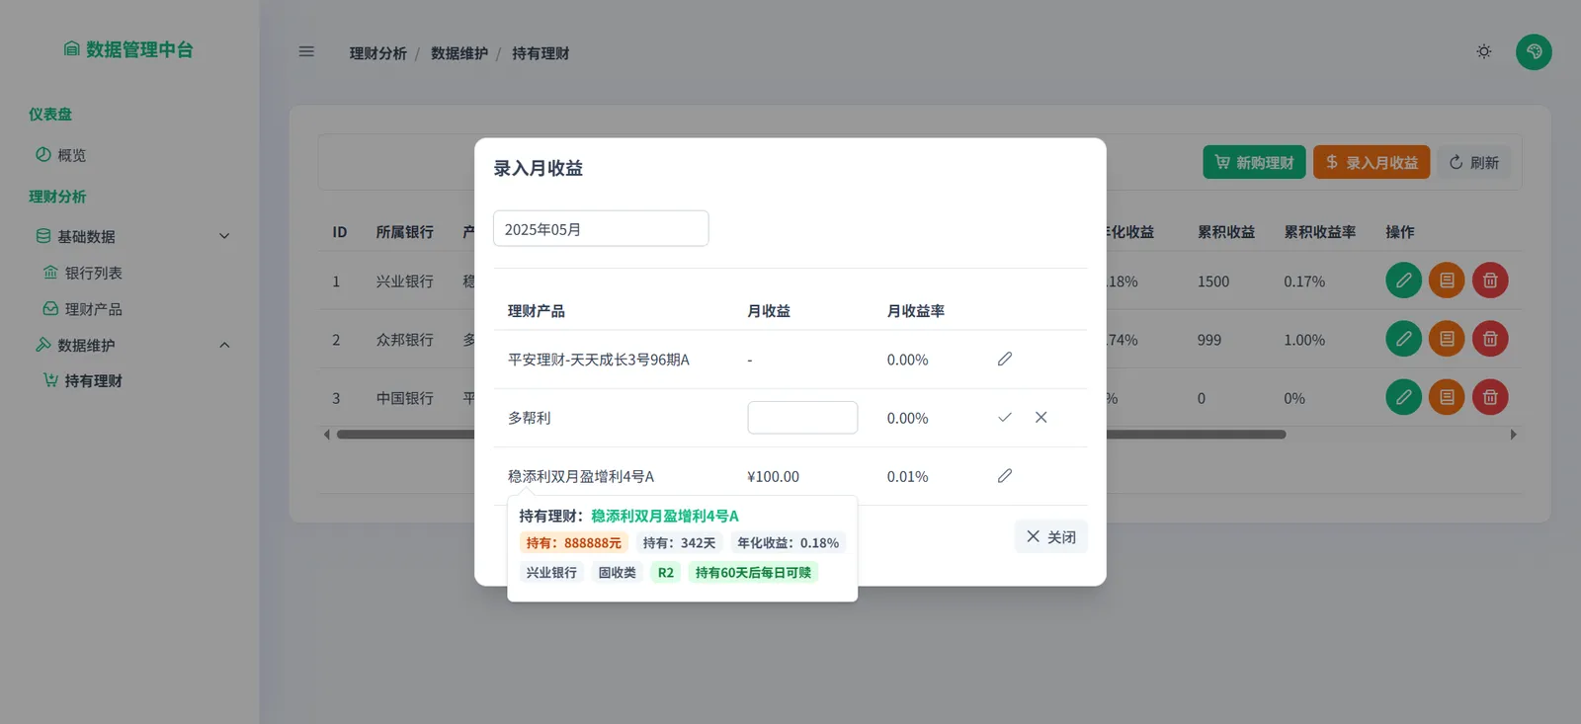Click the 中国银行 table cell
The image size is (1581, 724).
(404, 397)
